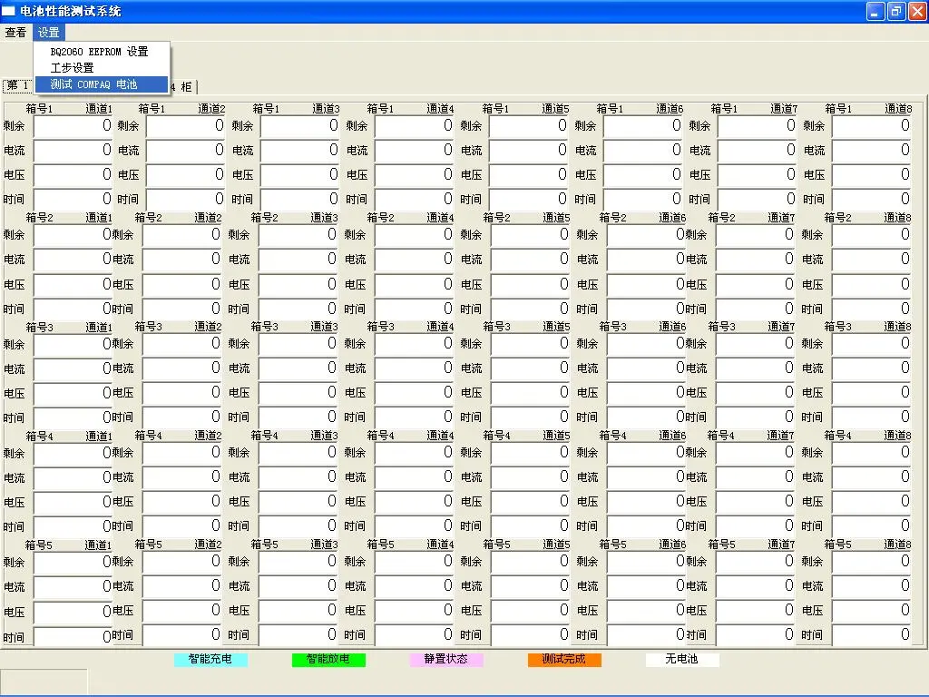
Task: Click the 电压 field of 箱号5 通道1
Action: (73, 611)
